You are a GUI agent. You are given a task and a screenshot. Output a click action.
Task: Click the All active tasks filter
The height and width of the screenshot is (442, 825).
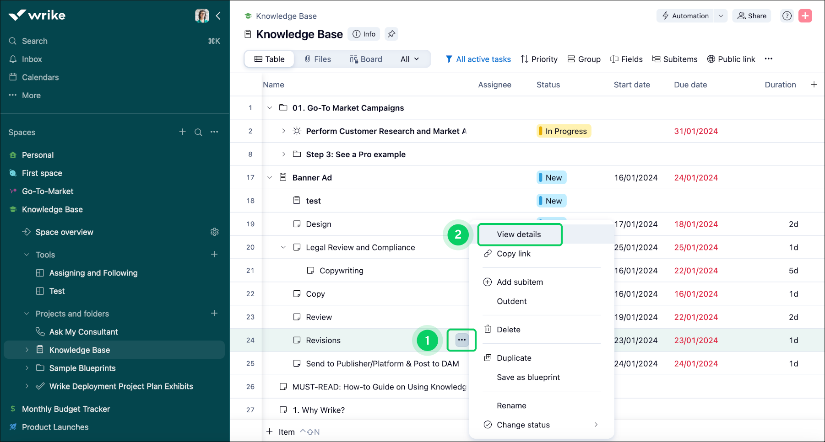(x=478, y=59)
